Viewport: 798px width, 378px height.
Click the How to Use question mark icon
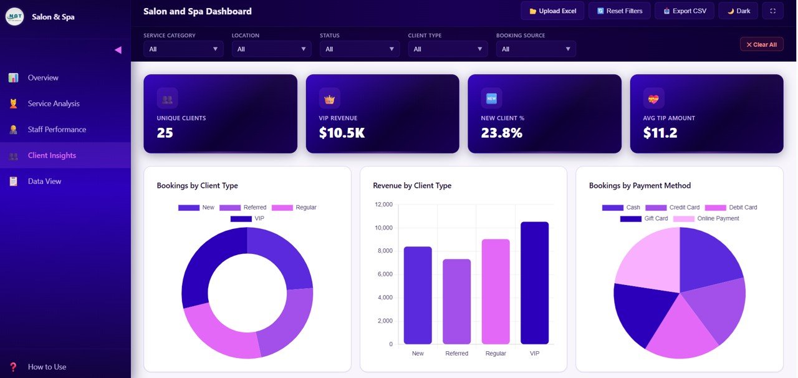coord(13,367)
